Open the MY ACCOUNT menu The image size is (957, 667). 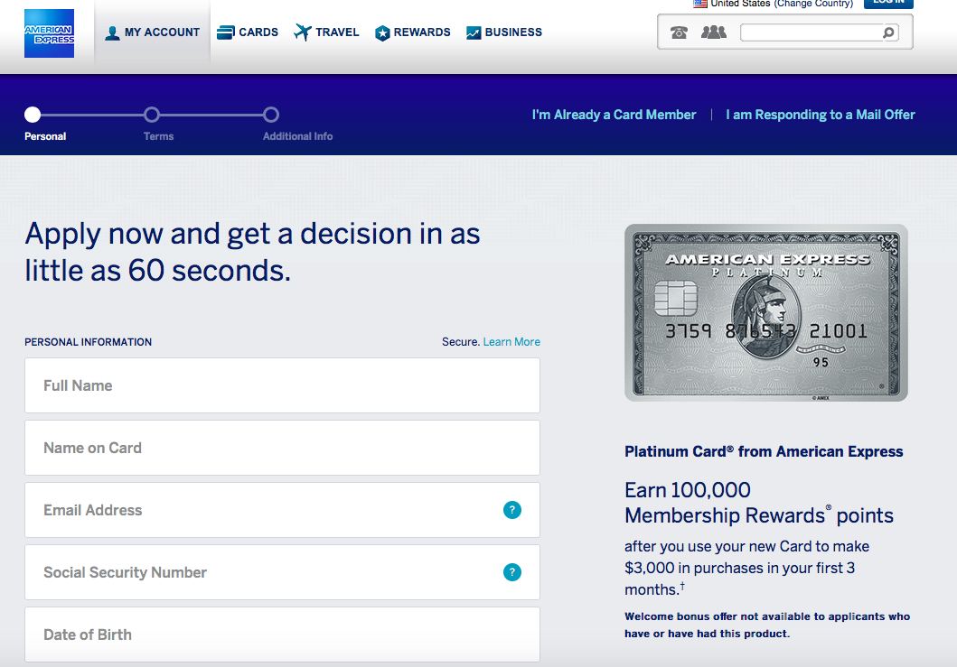[x=153, y=32]
